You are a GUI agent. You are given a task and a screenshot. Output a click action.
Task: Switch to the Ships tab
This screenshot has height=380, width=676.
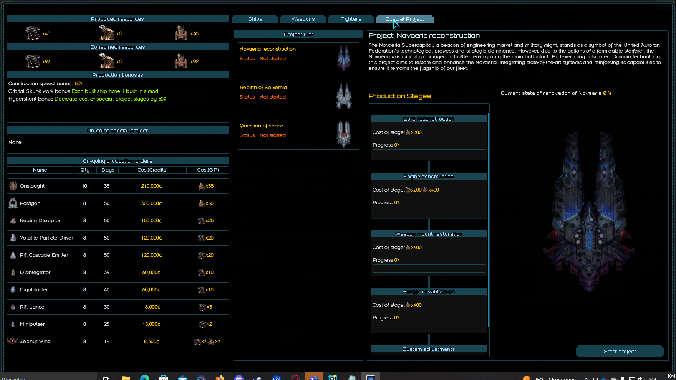coord(255,19)
